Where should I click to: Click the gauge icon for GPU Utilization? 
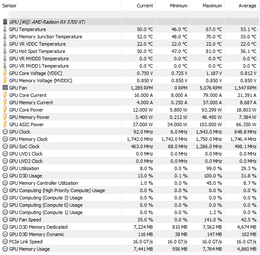pyautogui.click(x=5, y=168)
